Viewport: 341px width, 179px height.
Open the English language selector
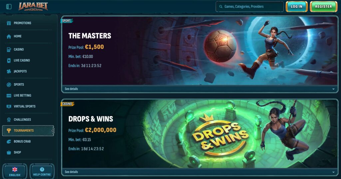(x=15, y=171)
